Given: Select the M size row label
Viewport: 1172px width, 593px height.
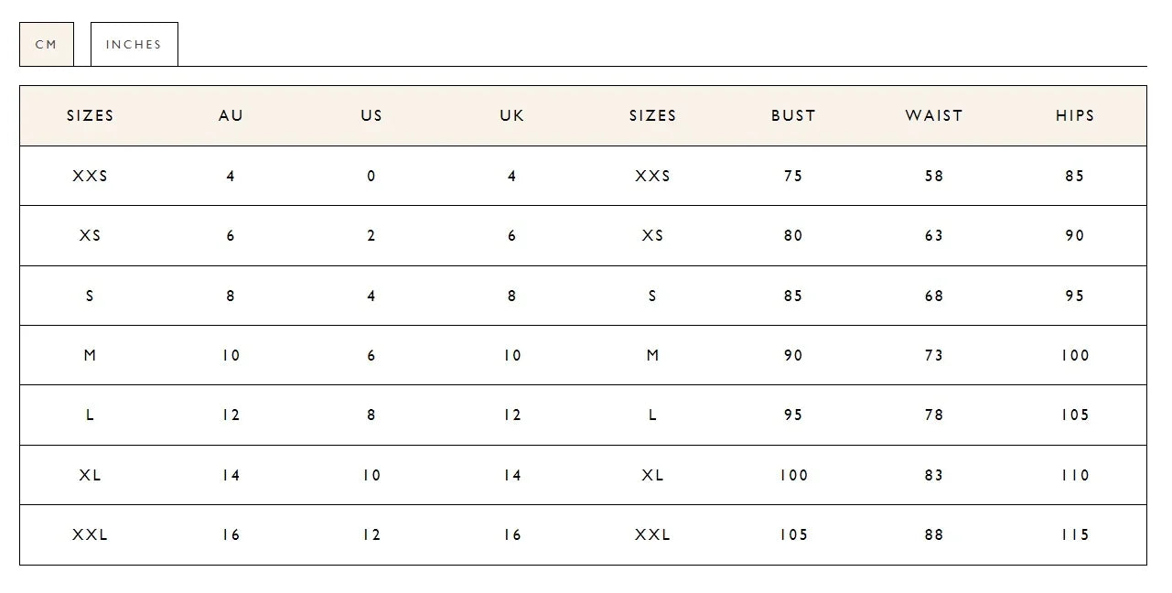Looking at the screenshot, I should tap(90, 355).
